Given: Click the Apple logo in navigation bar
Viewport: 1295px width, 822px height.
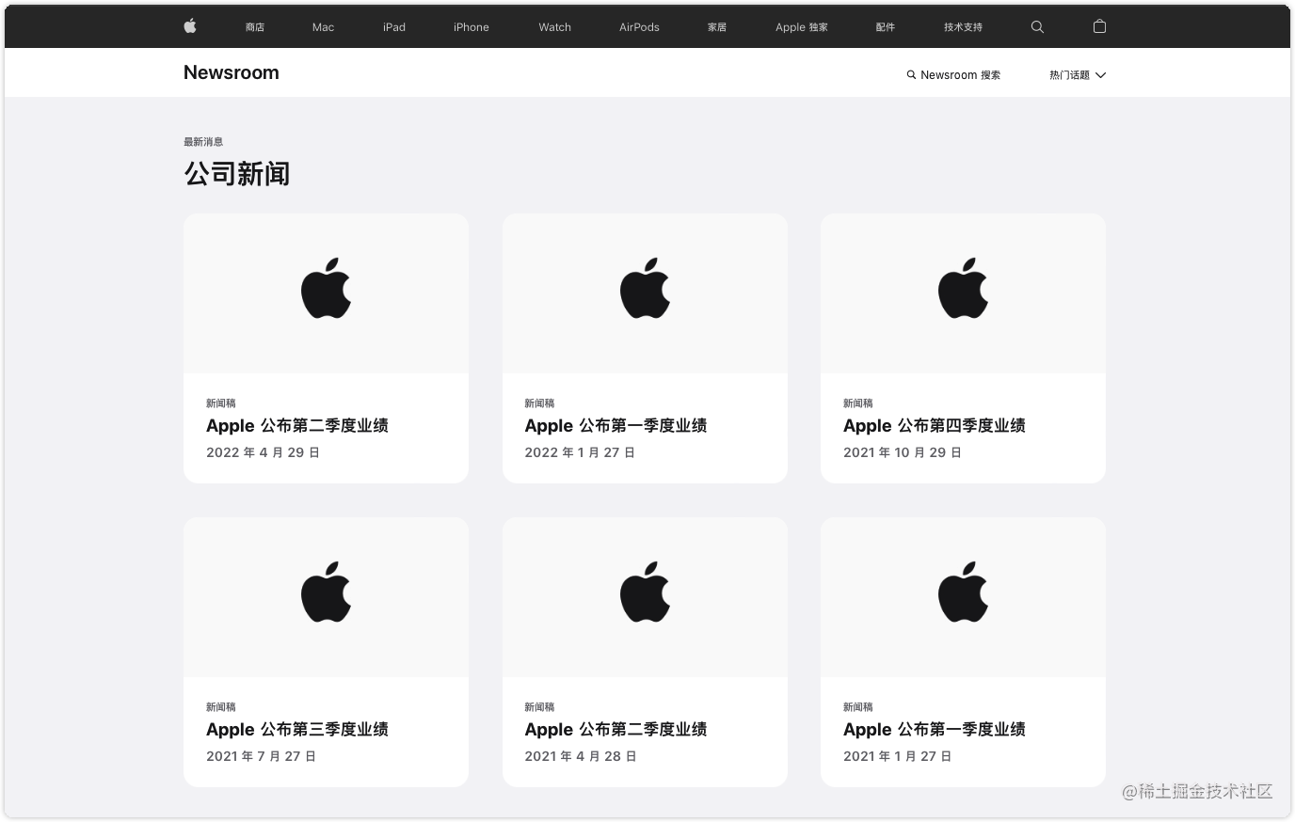Looking at the screenshot, I should point(189,26).
